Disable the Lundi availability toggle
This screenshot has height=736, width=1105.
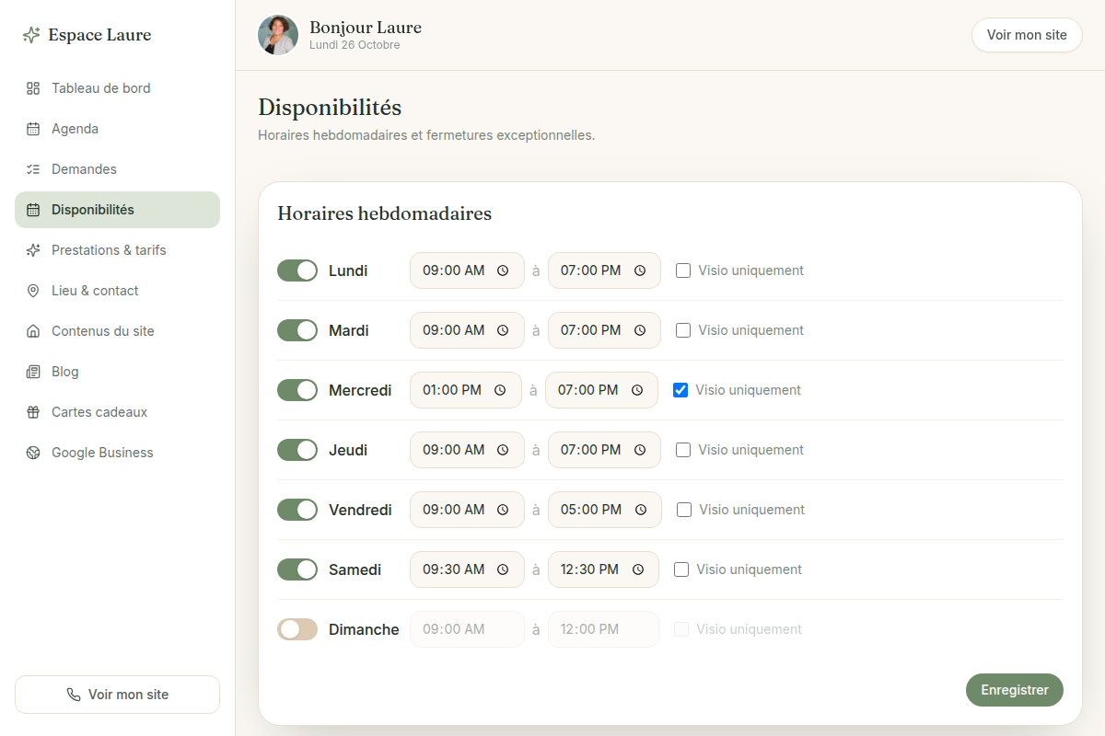pos(297,270)
